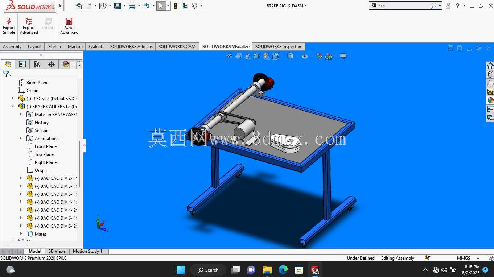This screenshot has width=494, height=277.
Task: Click Zoom to Fit in the view toolbar
Action: click(229, 56)
